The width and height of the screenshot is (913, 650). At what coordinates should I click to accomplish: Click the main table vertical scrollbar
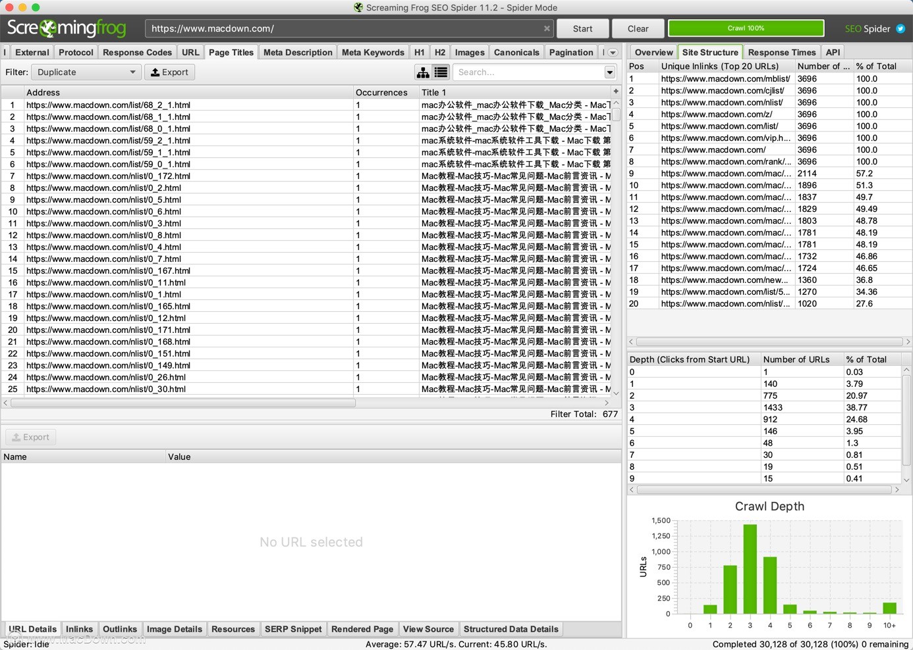coord(617,114)
